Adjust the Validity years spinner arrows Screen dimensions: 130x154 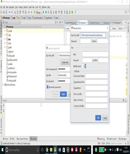(x=85, y=66)
